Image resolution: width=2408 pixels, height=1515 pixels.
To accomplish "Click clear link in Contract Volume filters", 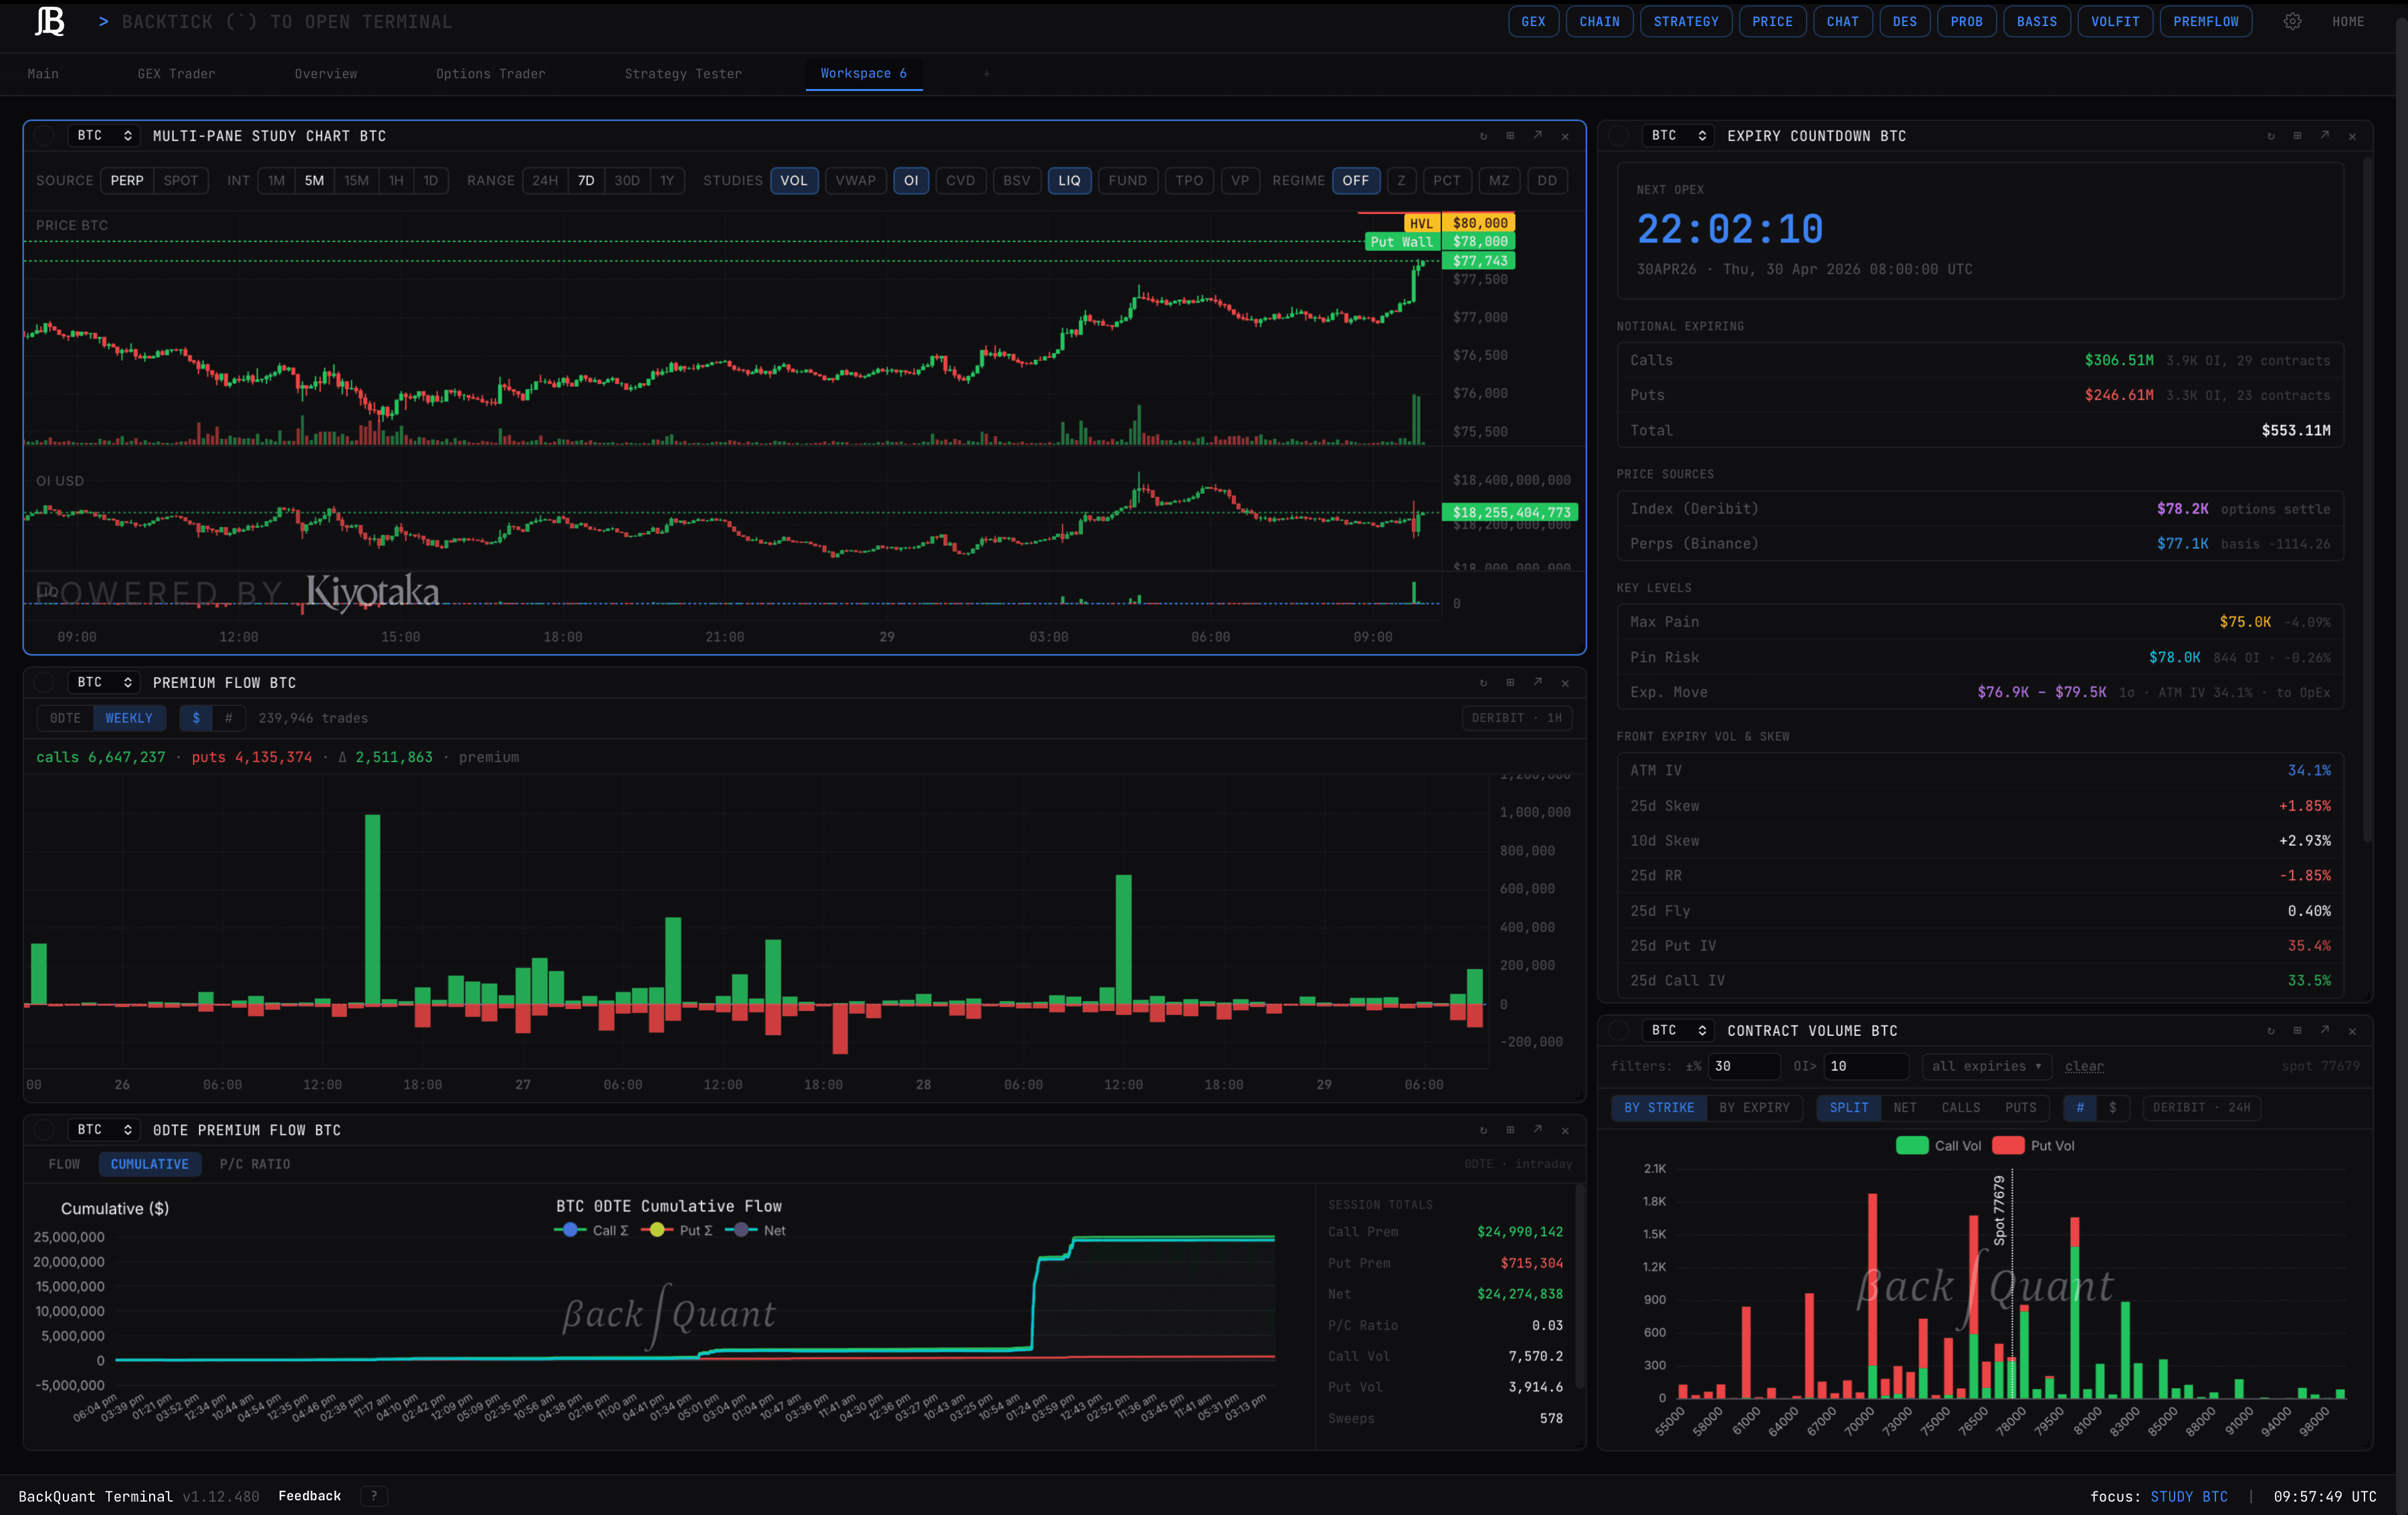I will pos(2084,1067).
